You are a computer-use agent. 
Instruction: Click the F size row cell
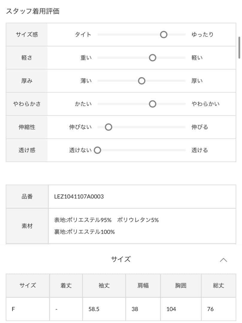point(28,309)
